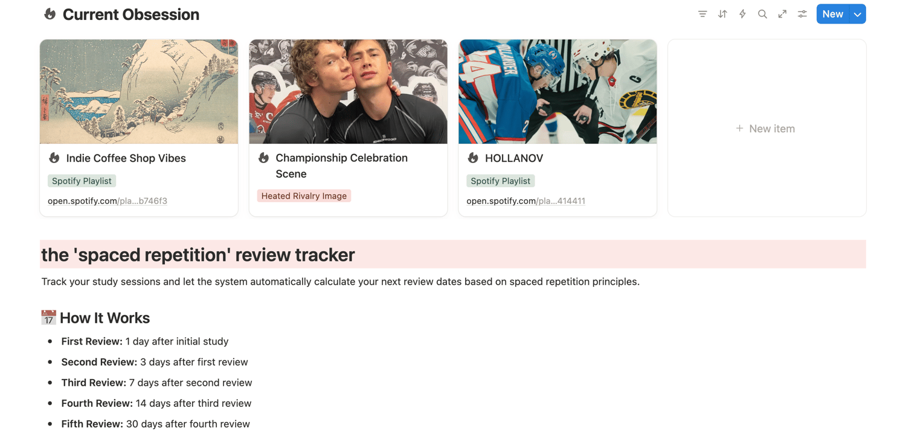Click the sort arrows icon

722,14
